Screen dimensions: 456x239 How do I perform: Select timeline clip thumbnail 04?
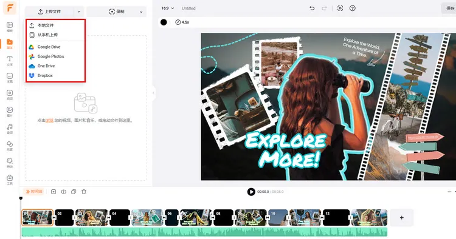[120, 218]
